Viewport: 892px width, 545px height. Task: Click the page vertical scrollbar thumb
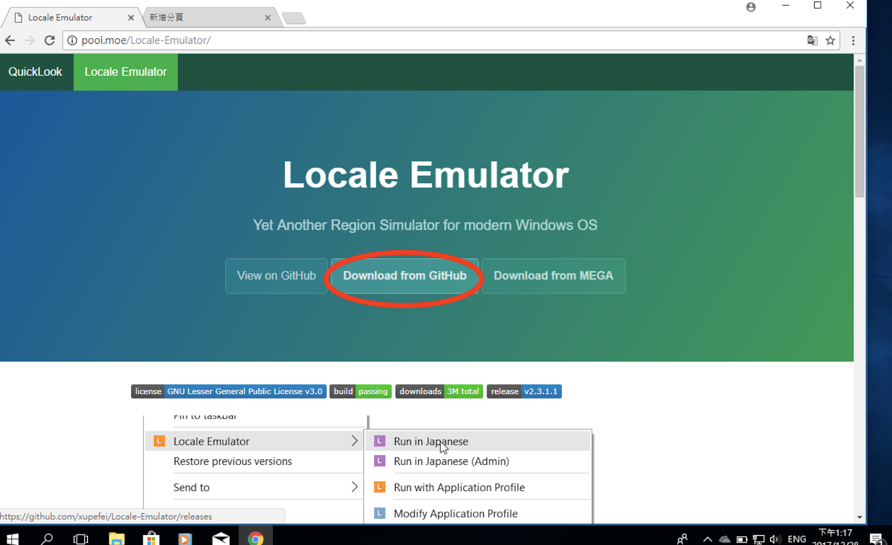tap(860, 131)
